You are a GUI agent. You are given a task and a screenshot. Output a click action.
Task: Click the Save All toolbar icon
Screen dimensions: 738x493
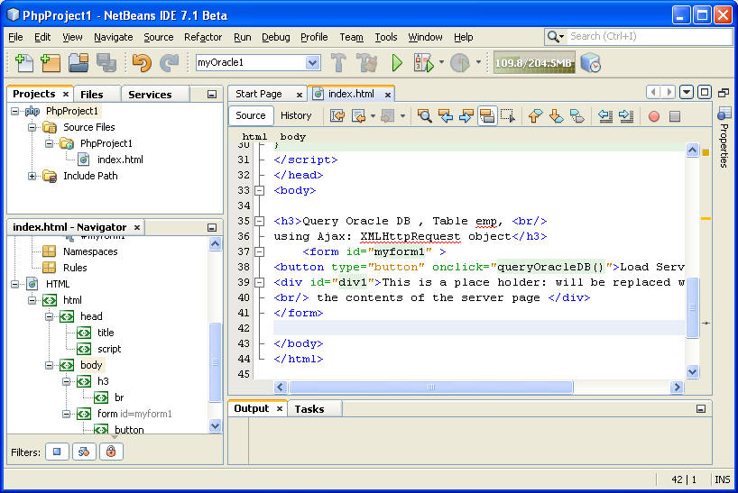(106, 62)
